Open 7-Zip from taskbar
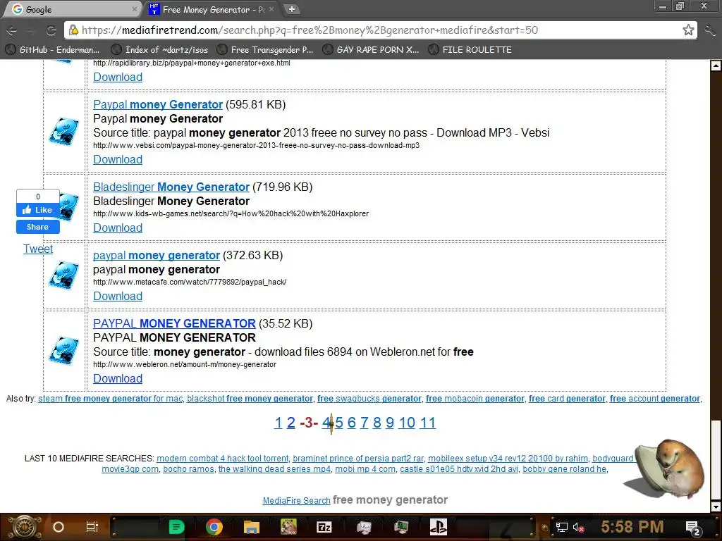The width and height of the screenshot is (722, 541). click(324, 527)
